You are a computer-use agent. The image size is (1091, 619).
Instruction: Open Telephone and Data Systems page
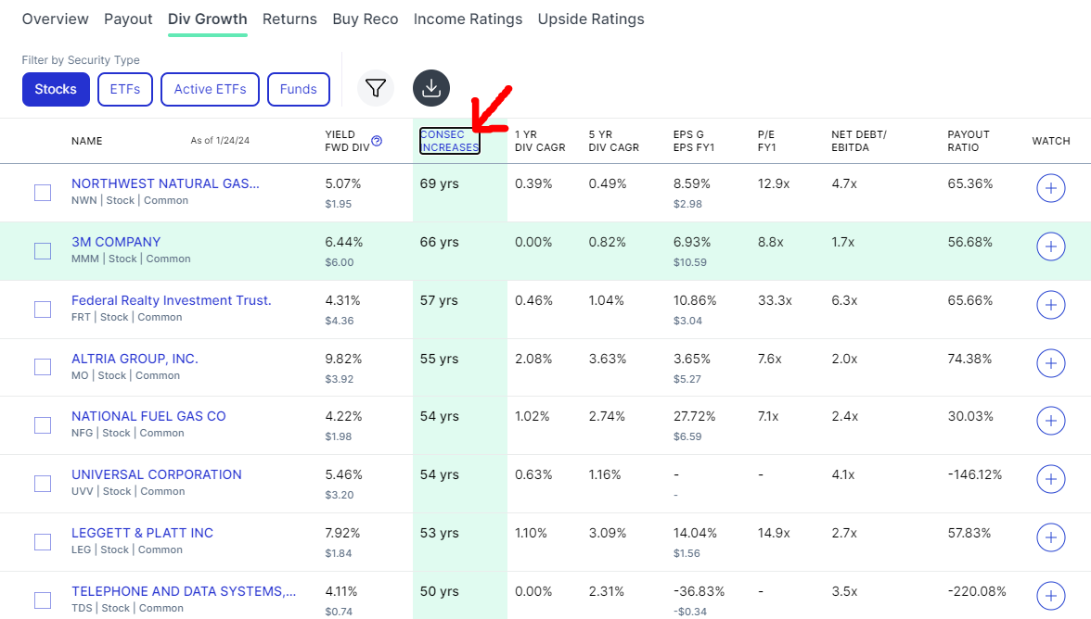[184, 591]
